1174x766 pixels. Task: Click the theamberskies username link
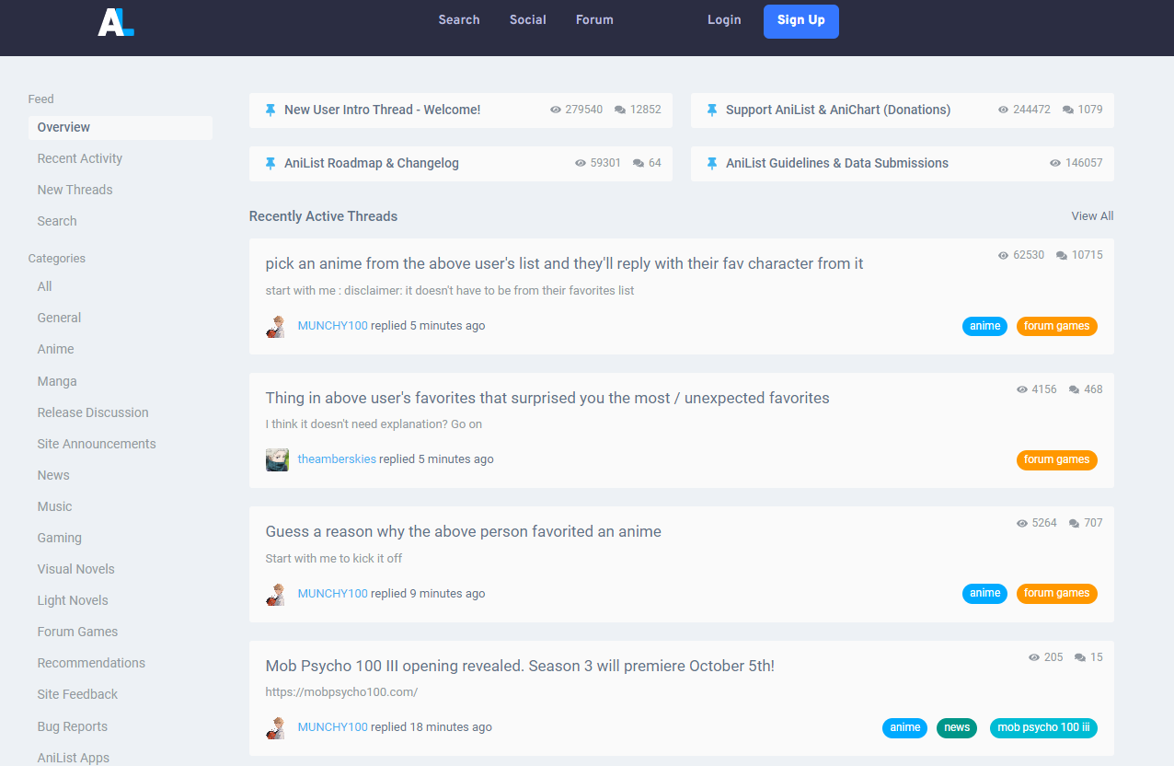click(x=337, y=459)
